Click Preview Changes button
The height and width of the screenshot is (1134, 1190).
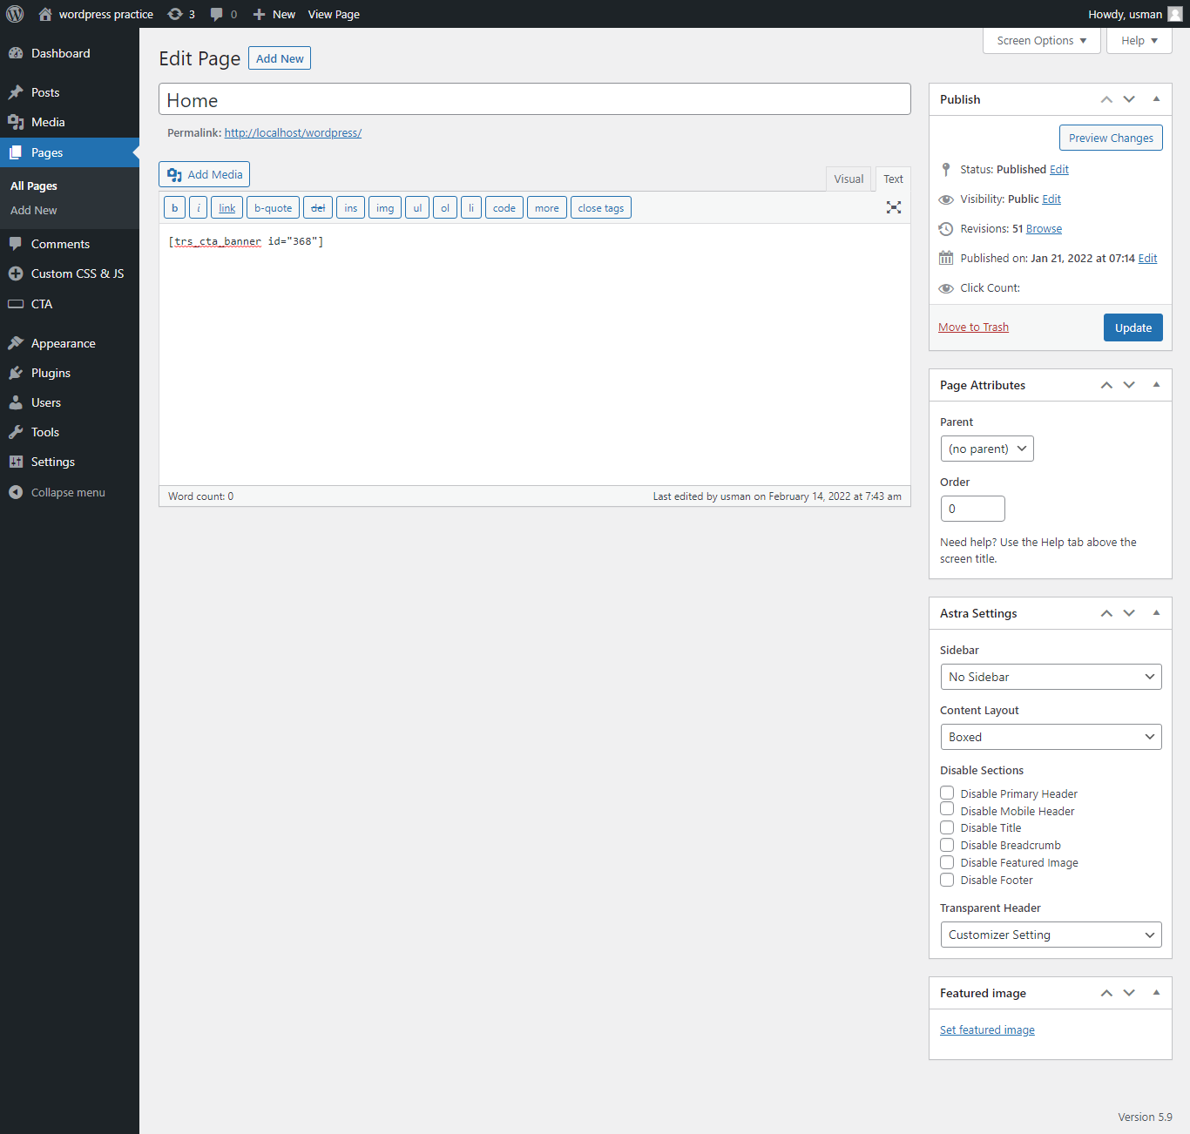1111,138
